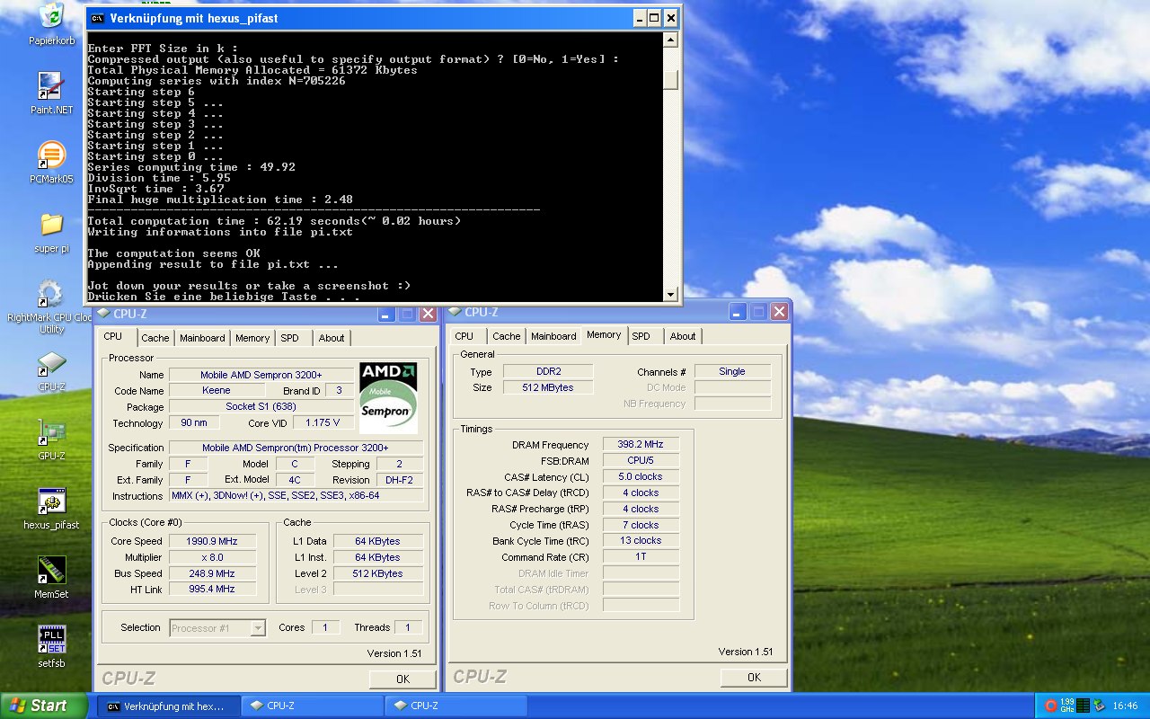1150x719 pixels.
Task: Click FSB:DRAM CPU/5 value
Action: pyautogui.click(x=641, y=461)
